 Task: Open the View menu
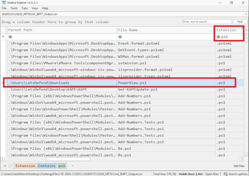35,8
